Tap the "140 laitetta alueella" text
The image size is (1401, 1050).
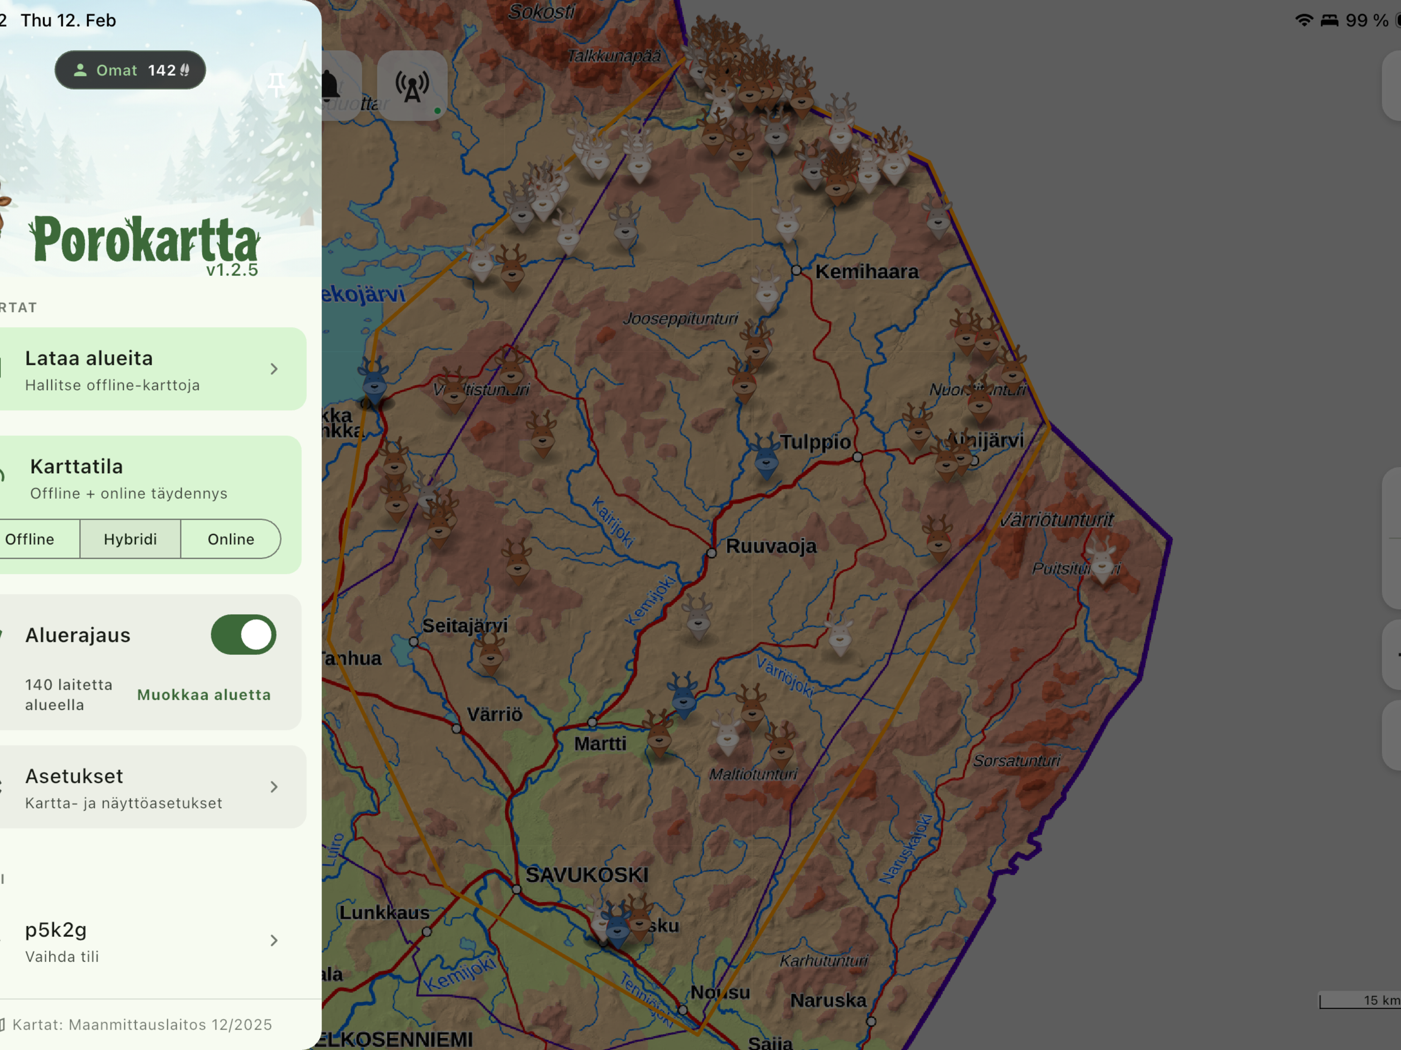tap(69, 695)
